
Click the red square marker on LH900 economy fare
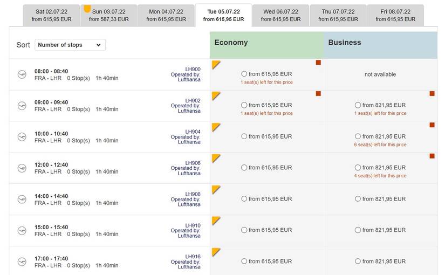click(318, 63)
